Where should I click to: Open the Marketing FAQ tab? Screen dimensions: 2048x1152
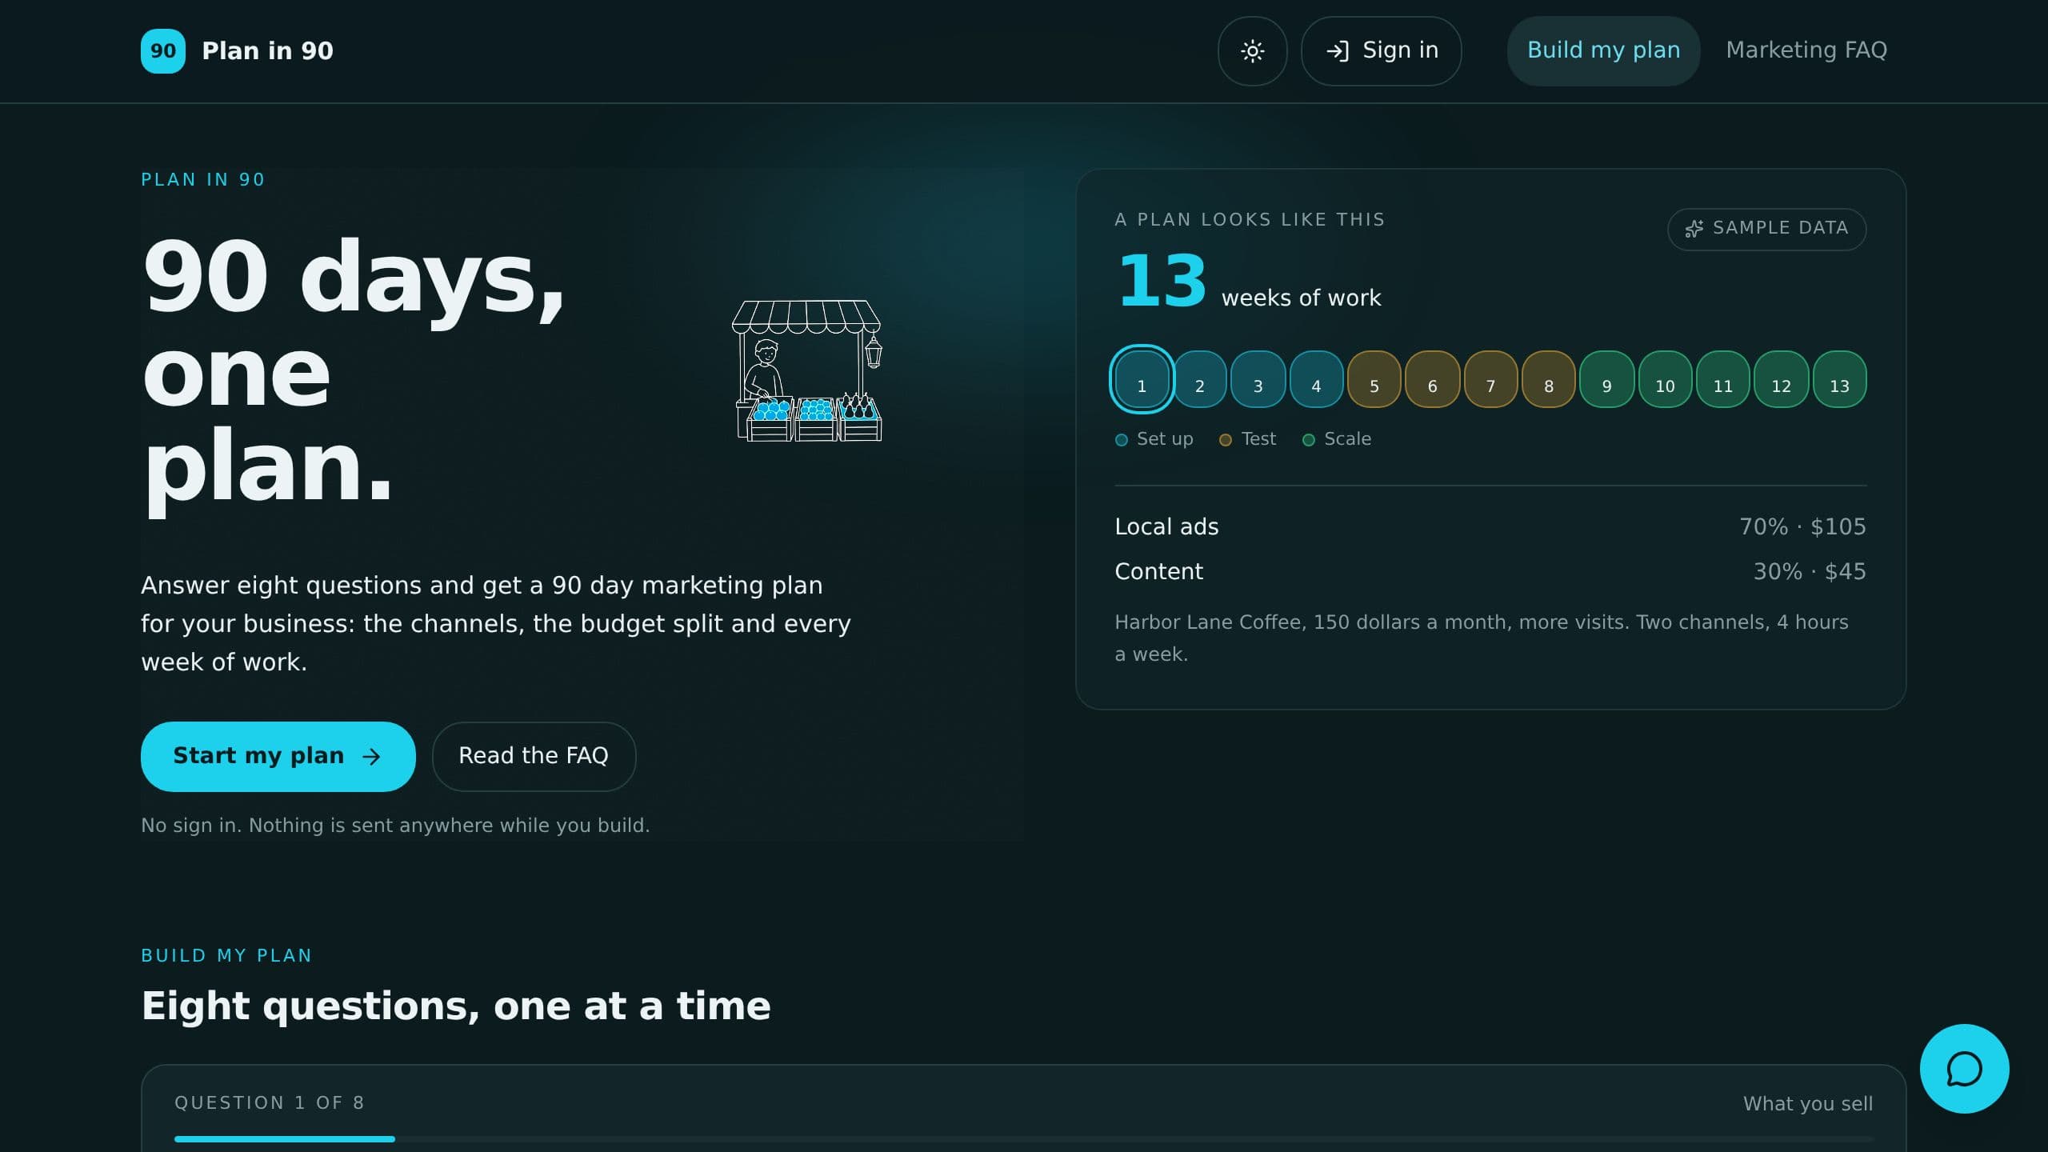(1806, 50)
